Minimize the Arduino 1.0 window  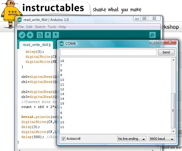coord(137,19)
